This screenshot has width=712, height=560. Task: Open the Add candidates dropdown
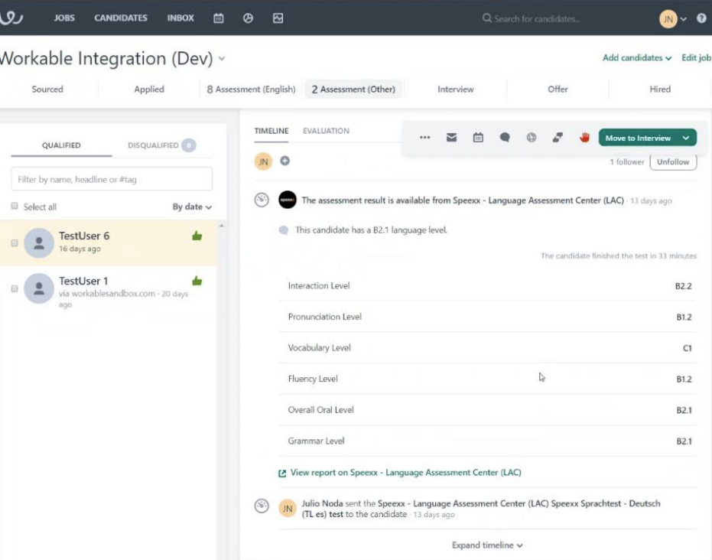(636, 57)
